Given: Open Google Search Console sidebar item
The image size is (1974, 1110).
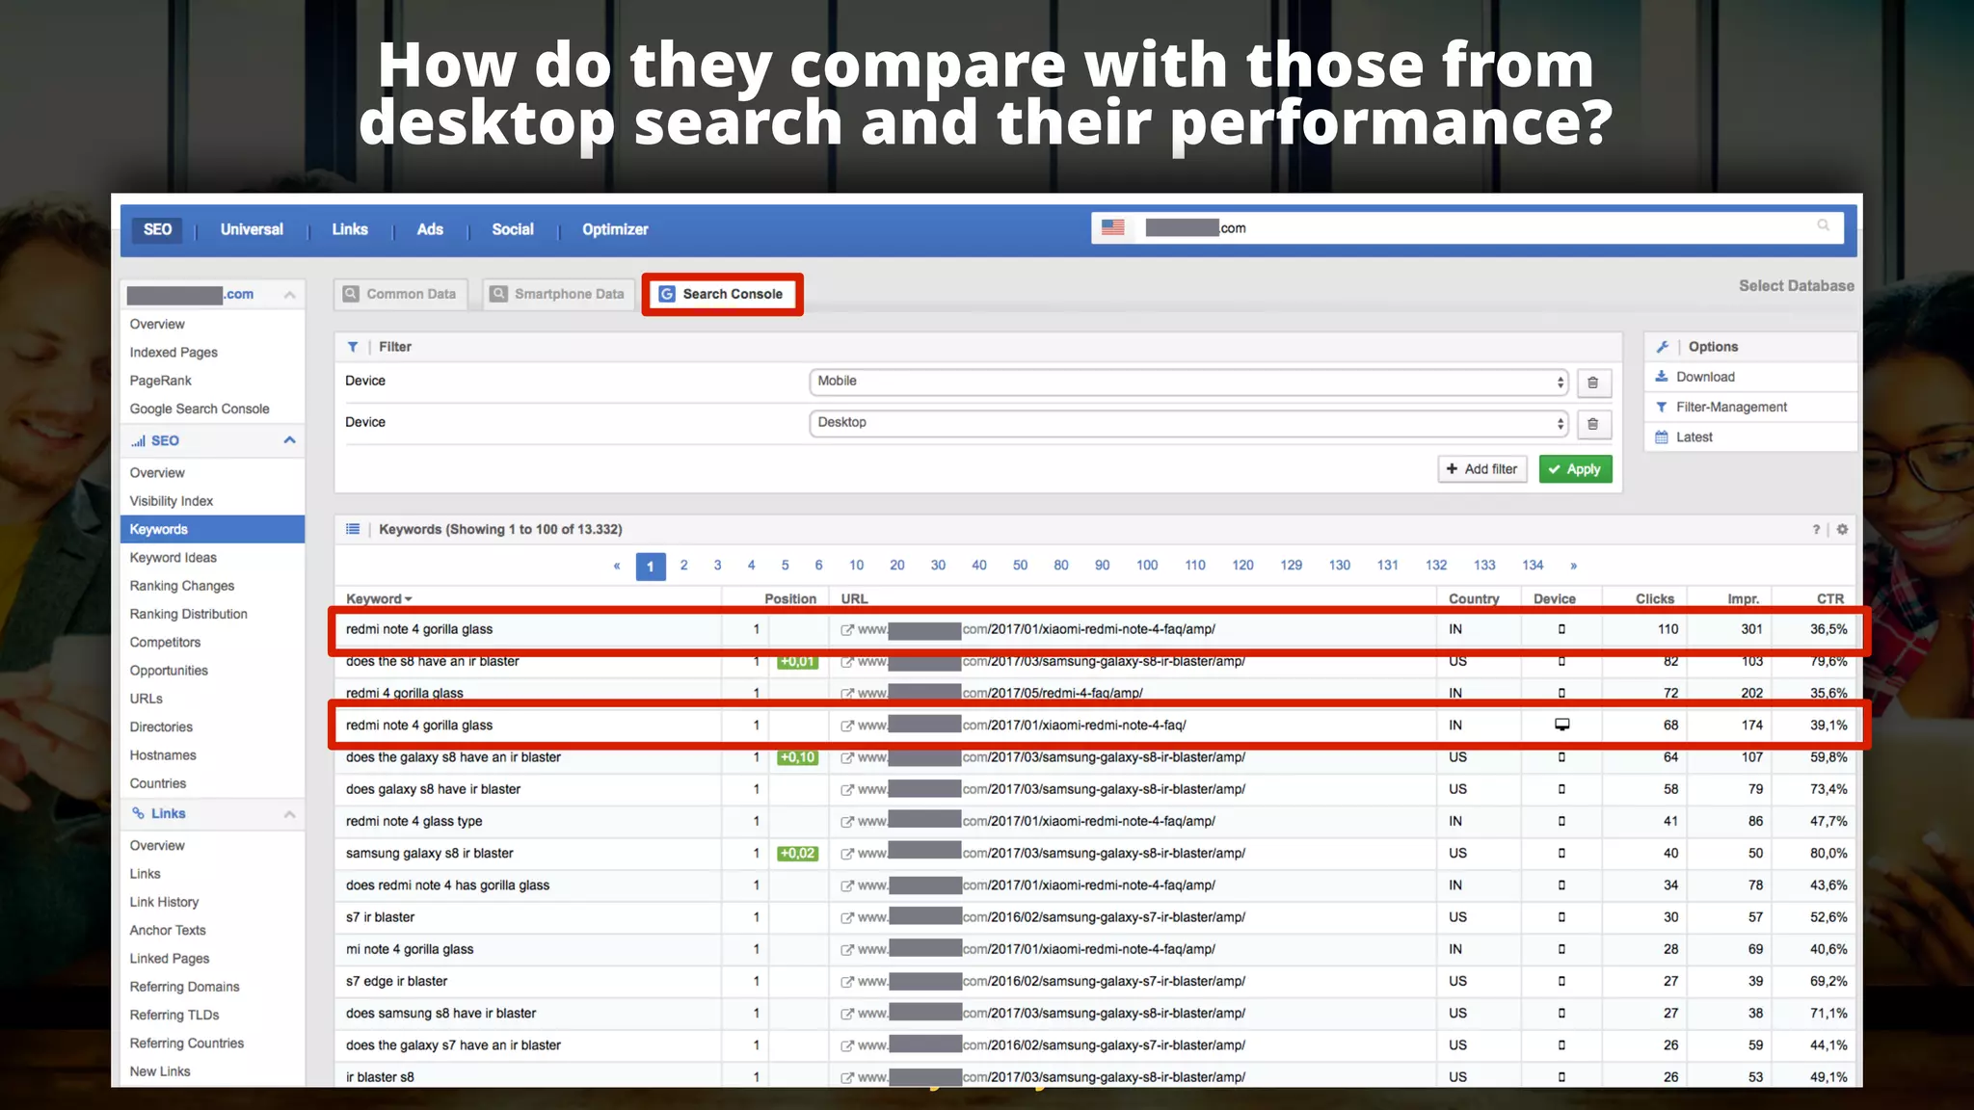Looking at the screenshot, I should pos(200,409).
